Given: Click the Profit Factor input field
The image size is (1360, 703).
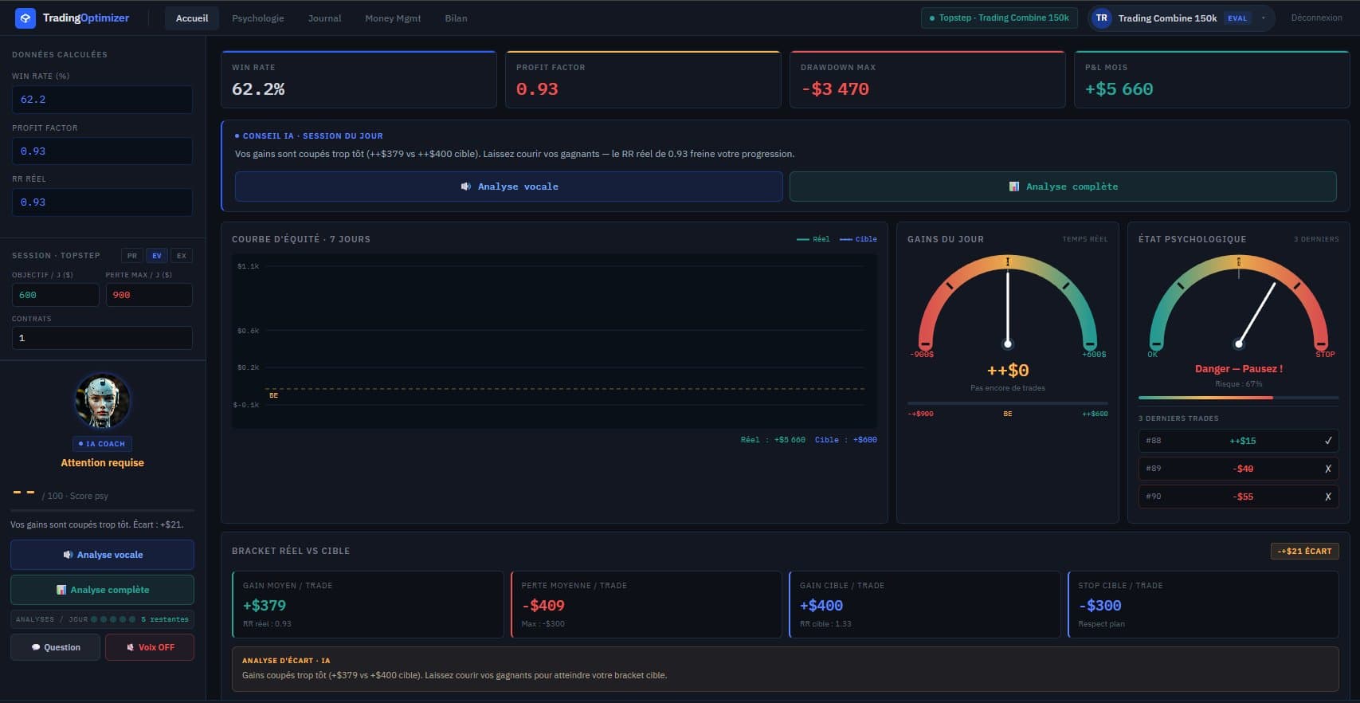Looking at the screenshot, I should [x=102, y=151].
